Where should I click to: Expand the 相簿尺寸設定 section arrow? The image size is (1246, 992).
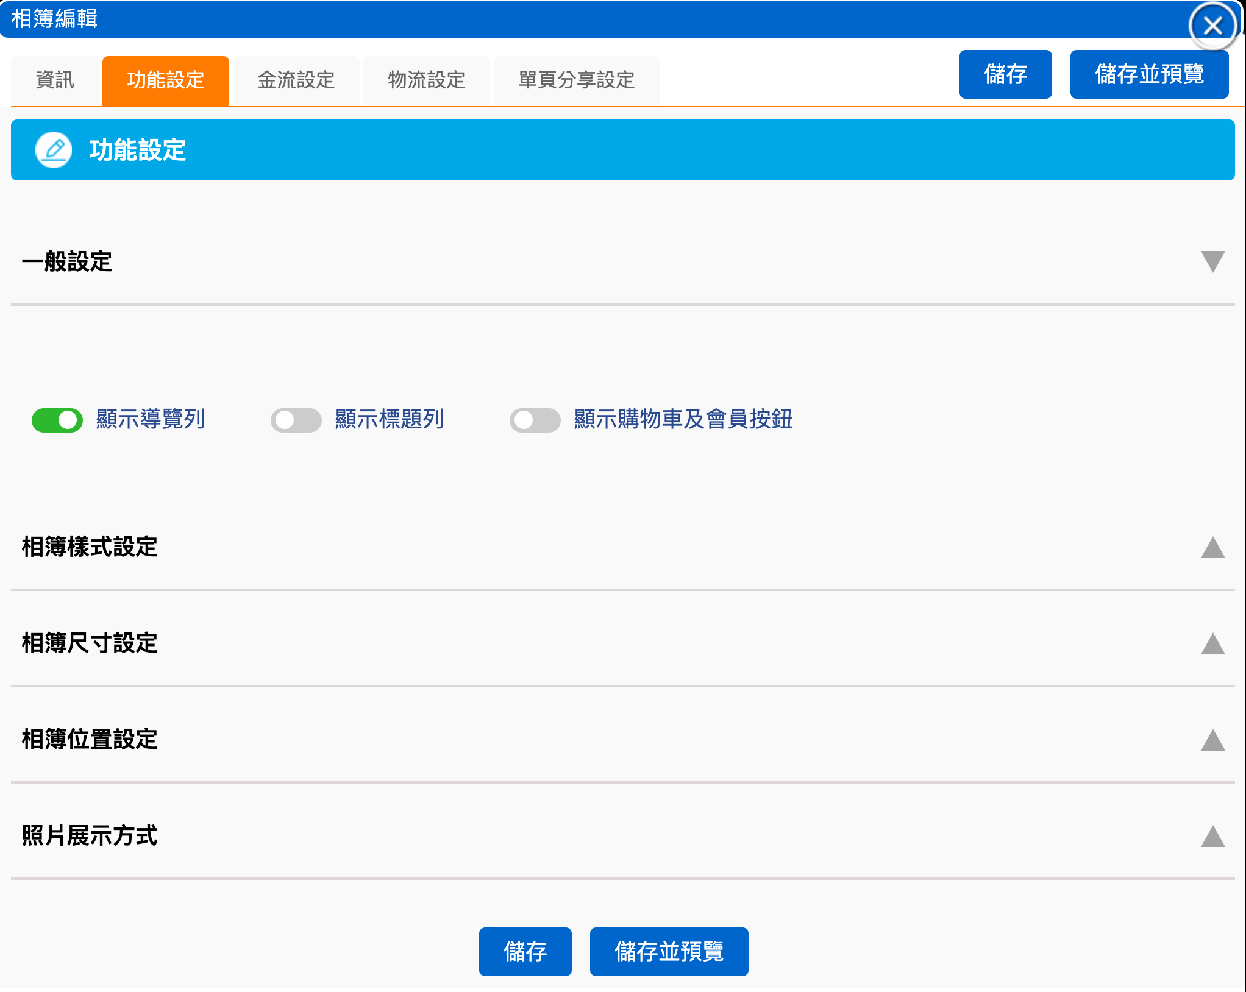[1213, 643]
